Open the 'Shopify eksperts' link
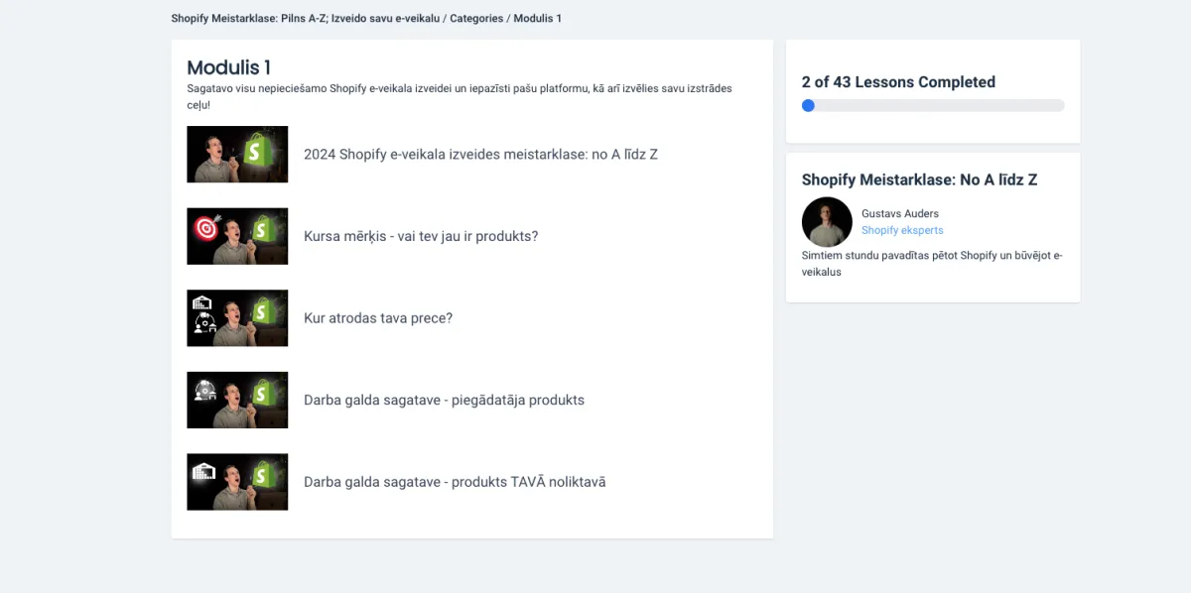Image resolution: width=1191 pixels, height=593 pixels. 902,230
